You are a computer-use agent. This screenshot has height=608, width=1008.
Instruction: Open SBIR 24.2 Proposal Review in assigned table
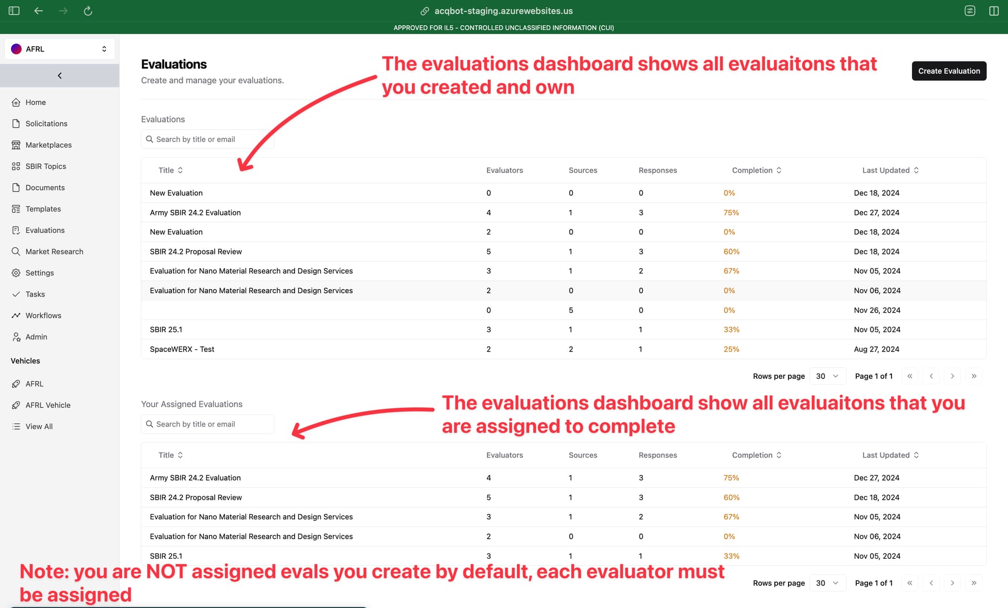(563, 497)
